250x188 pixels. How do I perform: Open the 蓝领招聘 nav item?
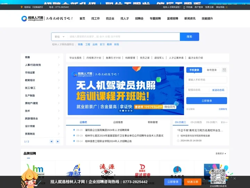click(x=173, y=18)
